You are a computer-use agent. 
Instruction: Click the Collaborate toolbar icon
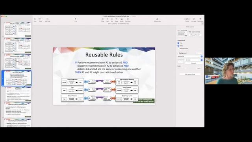click(x=157, y=19)
